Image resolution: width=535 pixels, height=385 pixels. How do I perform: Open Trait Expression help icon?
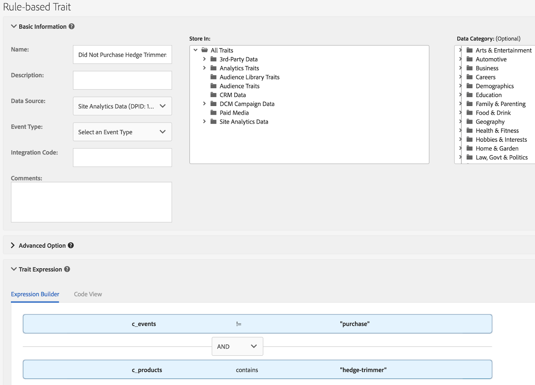67,269
